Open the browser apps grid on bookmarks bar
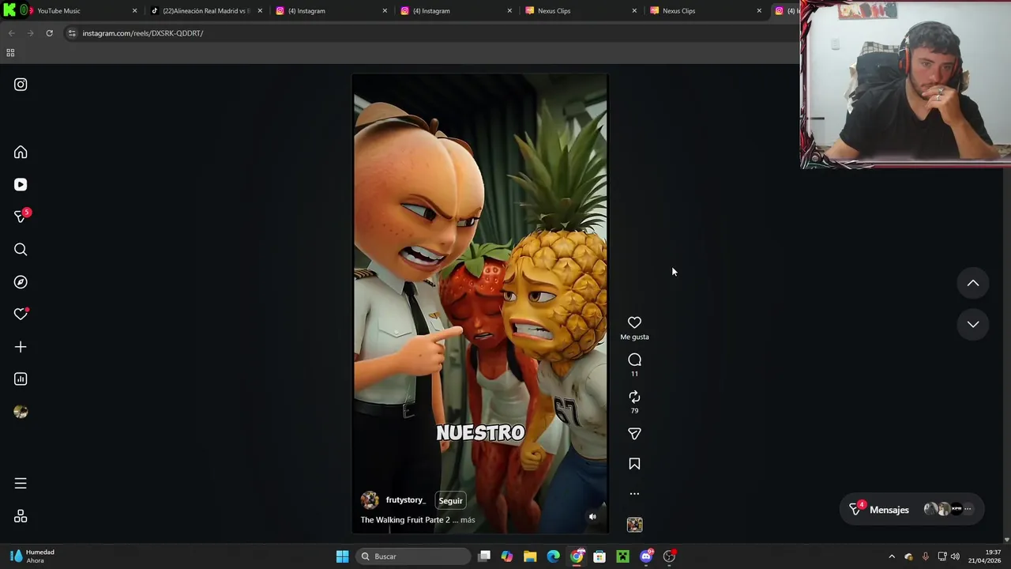This screenshot has height=569, width=1011. click(10, 53)
